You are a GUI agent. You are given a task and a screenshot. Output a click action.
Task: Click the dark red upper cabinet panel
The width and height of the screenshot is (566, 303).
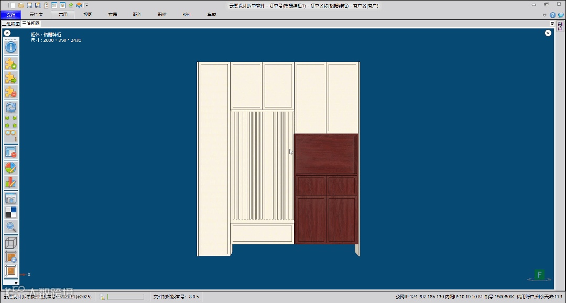click(326, 154)
